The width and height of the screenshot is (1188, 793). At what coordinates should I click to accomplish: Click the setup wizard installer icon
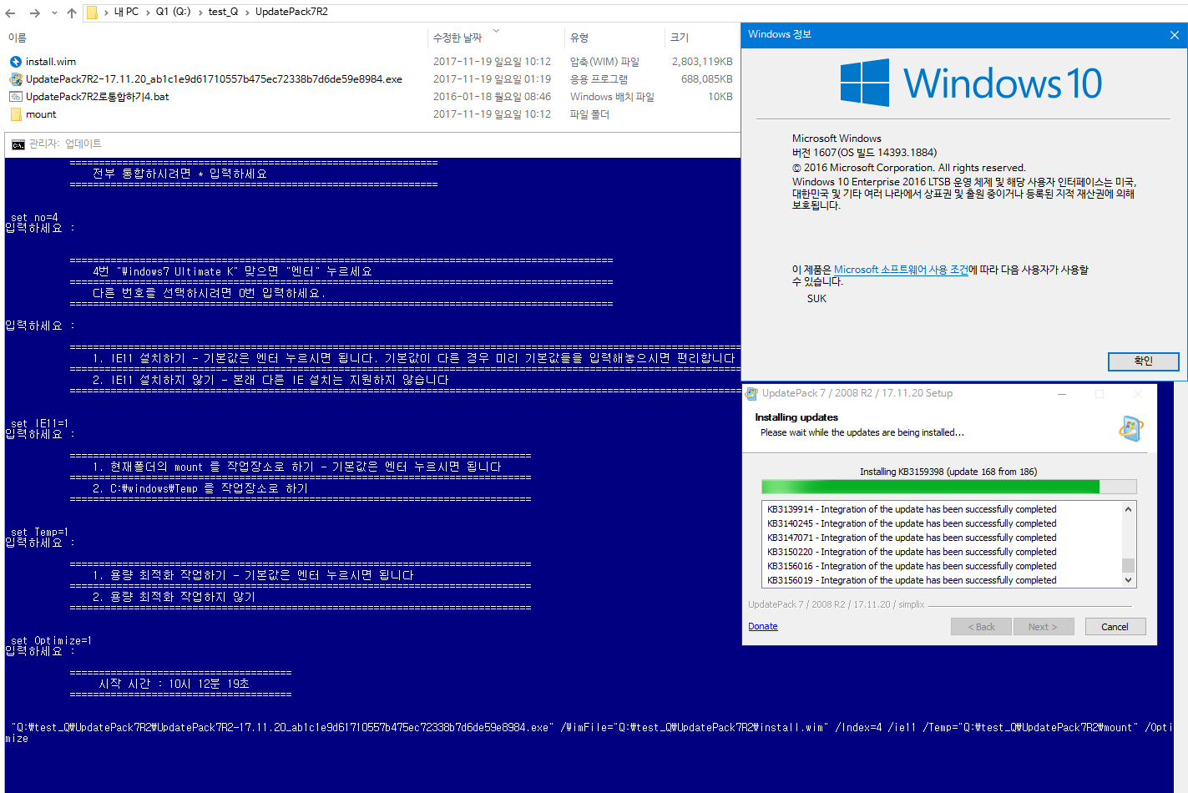click(1131, 428)
